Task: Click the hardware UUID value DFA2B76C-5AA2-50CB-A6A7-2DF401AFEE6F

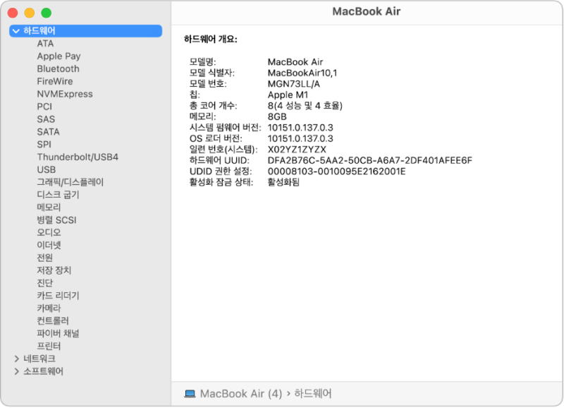Action: click(369, 161)
